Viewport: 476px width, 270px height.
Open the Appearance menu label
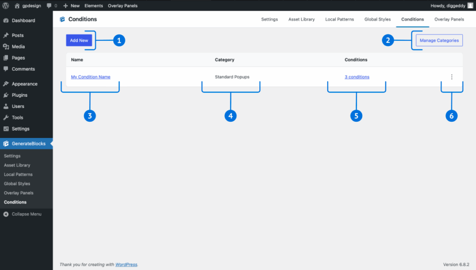point(25,84)
